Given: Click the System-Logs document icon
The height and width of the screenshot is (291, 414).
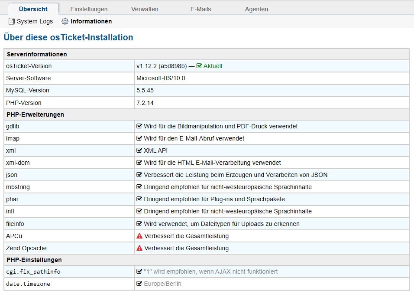Looking at the screenshot, I should 12,21.
